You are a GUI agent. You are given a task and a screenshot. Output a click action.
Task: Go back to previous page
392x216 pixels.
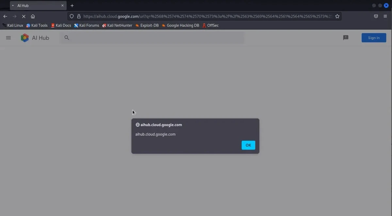5,16
